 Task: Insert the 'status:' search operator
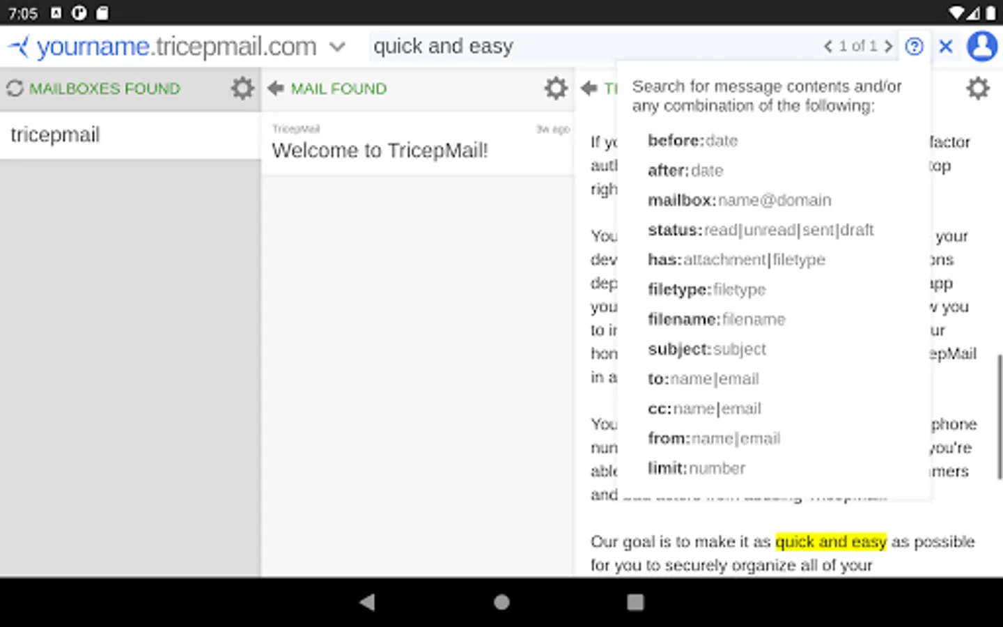coord(761,230)
